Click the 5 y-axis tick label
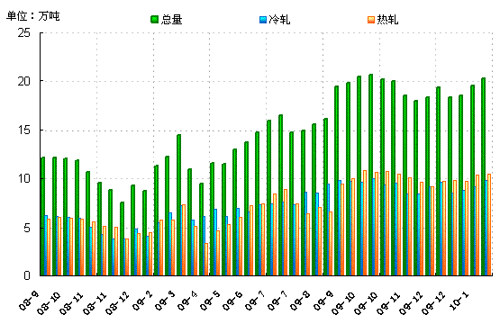Screen dimensions: 500x324 pos(27,228)
